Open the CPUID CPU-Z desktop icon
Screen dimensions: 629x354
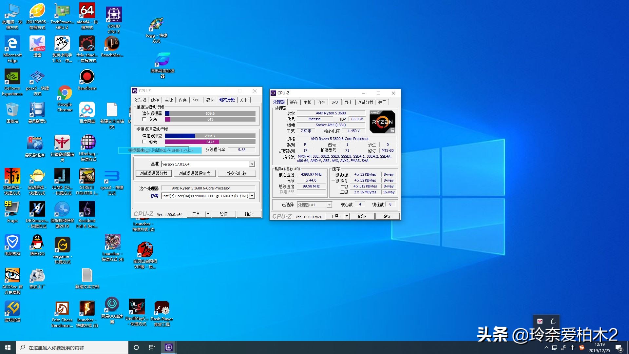(x=114, y=15)
